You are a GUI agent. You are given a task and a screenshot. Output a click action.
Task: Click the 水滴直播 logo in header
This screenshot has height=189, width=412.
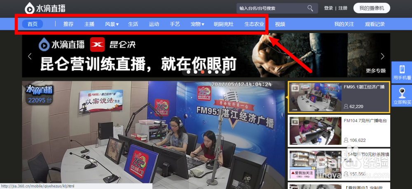coord(45,8)
